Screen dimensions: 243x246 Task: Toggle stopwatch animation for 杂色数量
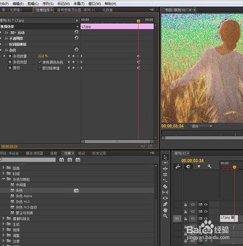pos(10,56)
